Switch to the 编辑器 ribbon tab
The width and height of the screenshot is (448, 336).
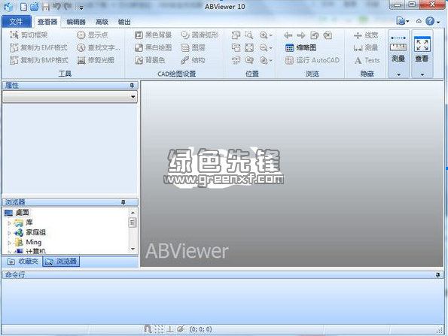(76, 22)
